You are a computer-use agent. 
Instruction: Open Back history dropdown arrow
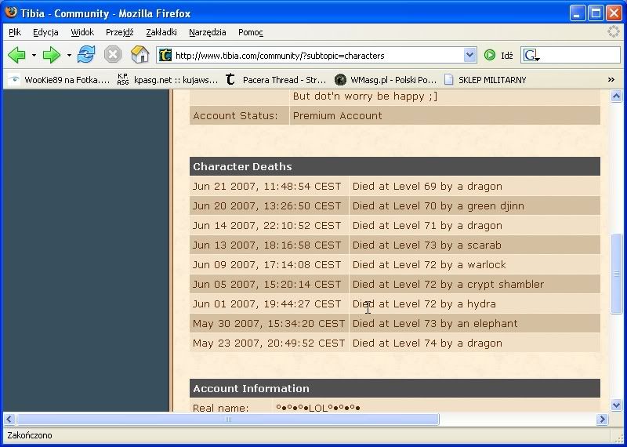point(34,55)
